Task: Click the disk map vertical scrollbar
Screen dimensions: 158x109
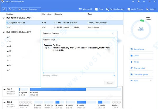Action: coord(123,97)
